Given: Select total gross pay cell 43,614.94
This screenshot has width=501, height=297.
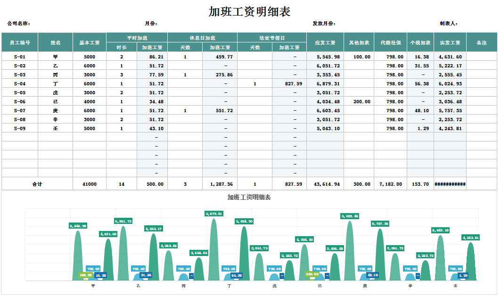Looking at the screenshot, I should click(325, 184).
